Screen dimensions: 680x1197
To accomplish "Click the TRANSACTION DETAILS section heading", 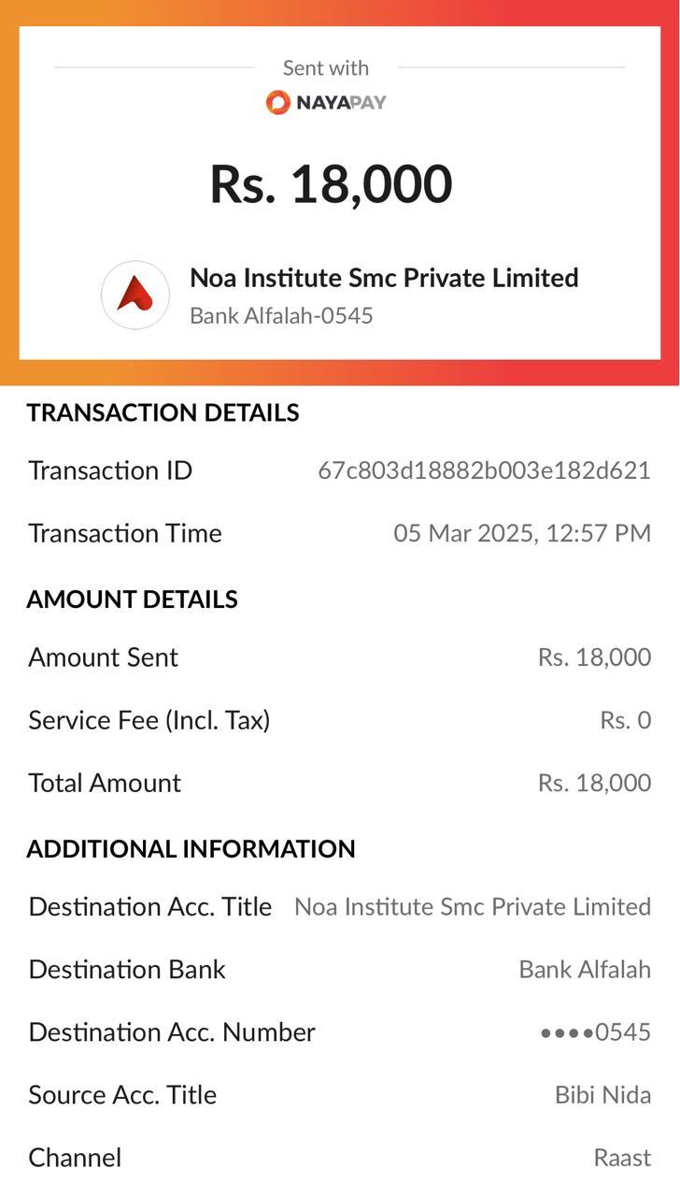I will click(x=163, y=412).
